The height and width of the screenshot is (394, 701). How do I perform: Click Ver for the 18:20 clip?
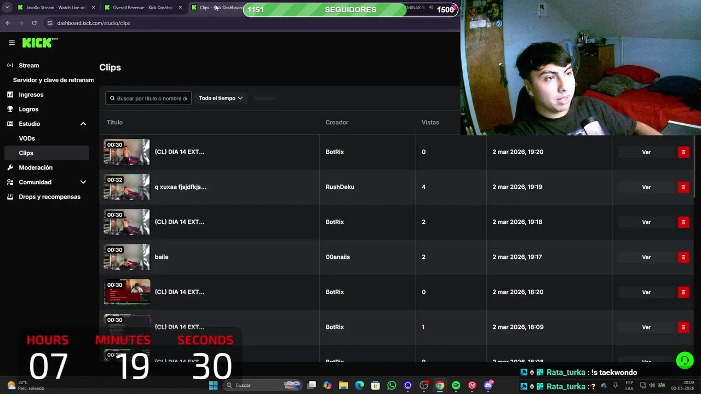pos(646,292)
